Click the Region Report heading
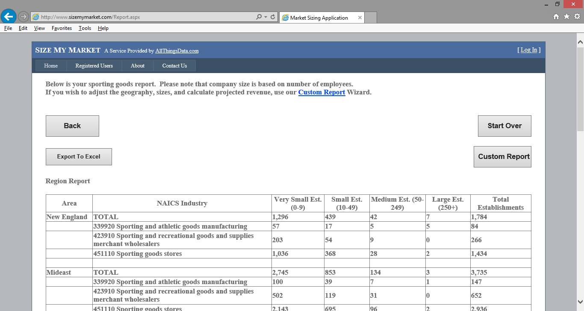 point(68,181)
